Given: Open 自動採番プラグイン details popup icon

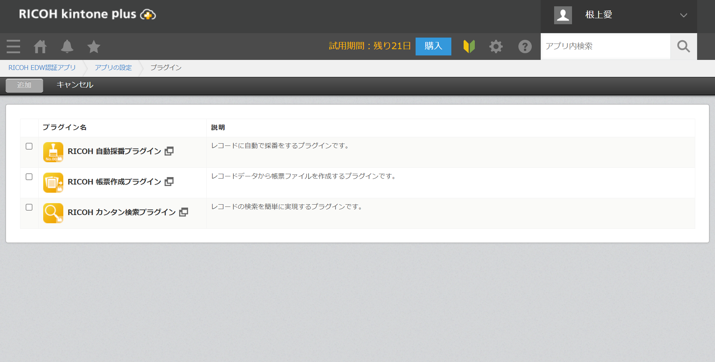Looking at the screenshot, I should pyautogui.click(x=169, y=151).
